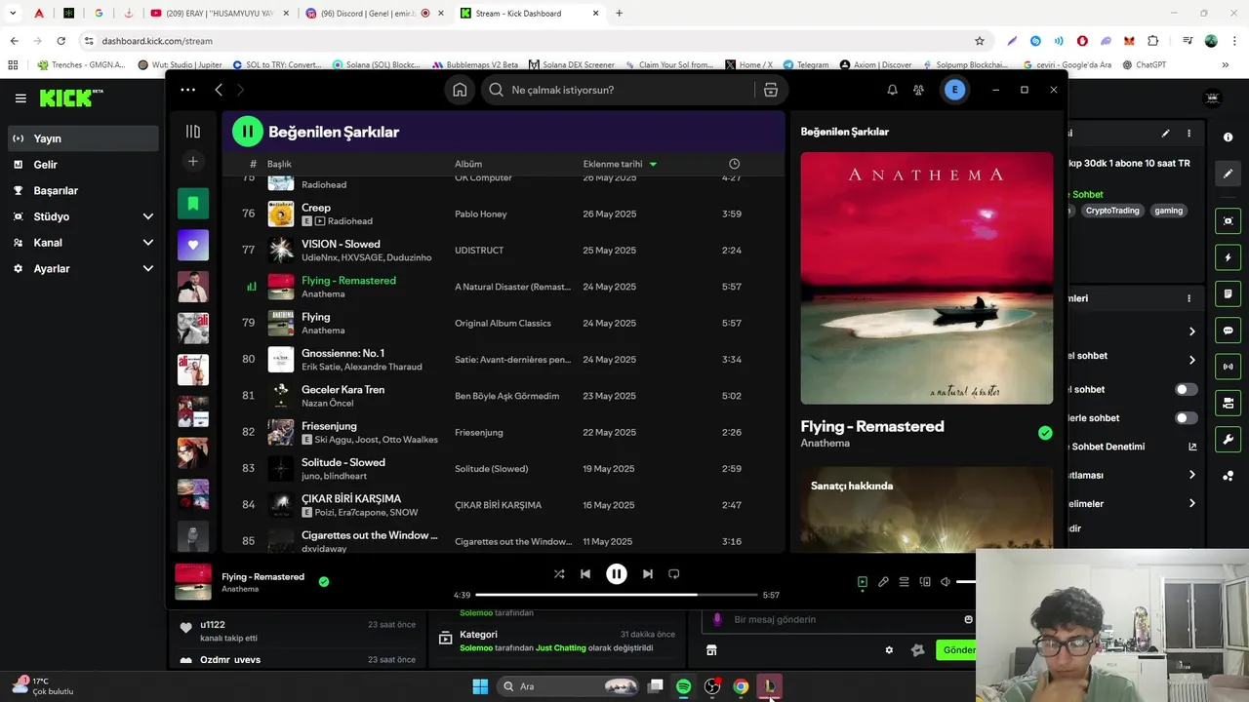
Task: Open Spotify from Windows taskbar
Action: pos(684,686)
